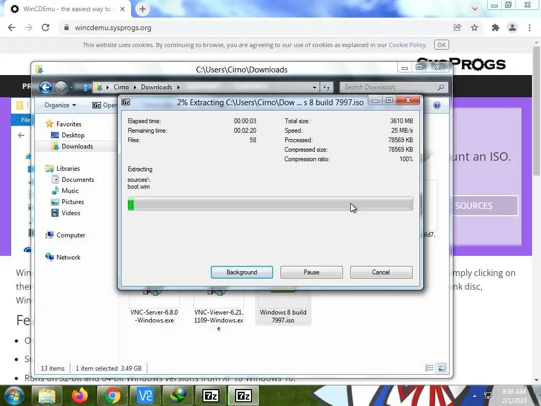Open Documents library
The height and width of the screenshot is (406, 541).
coord(78,180)
